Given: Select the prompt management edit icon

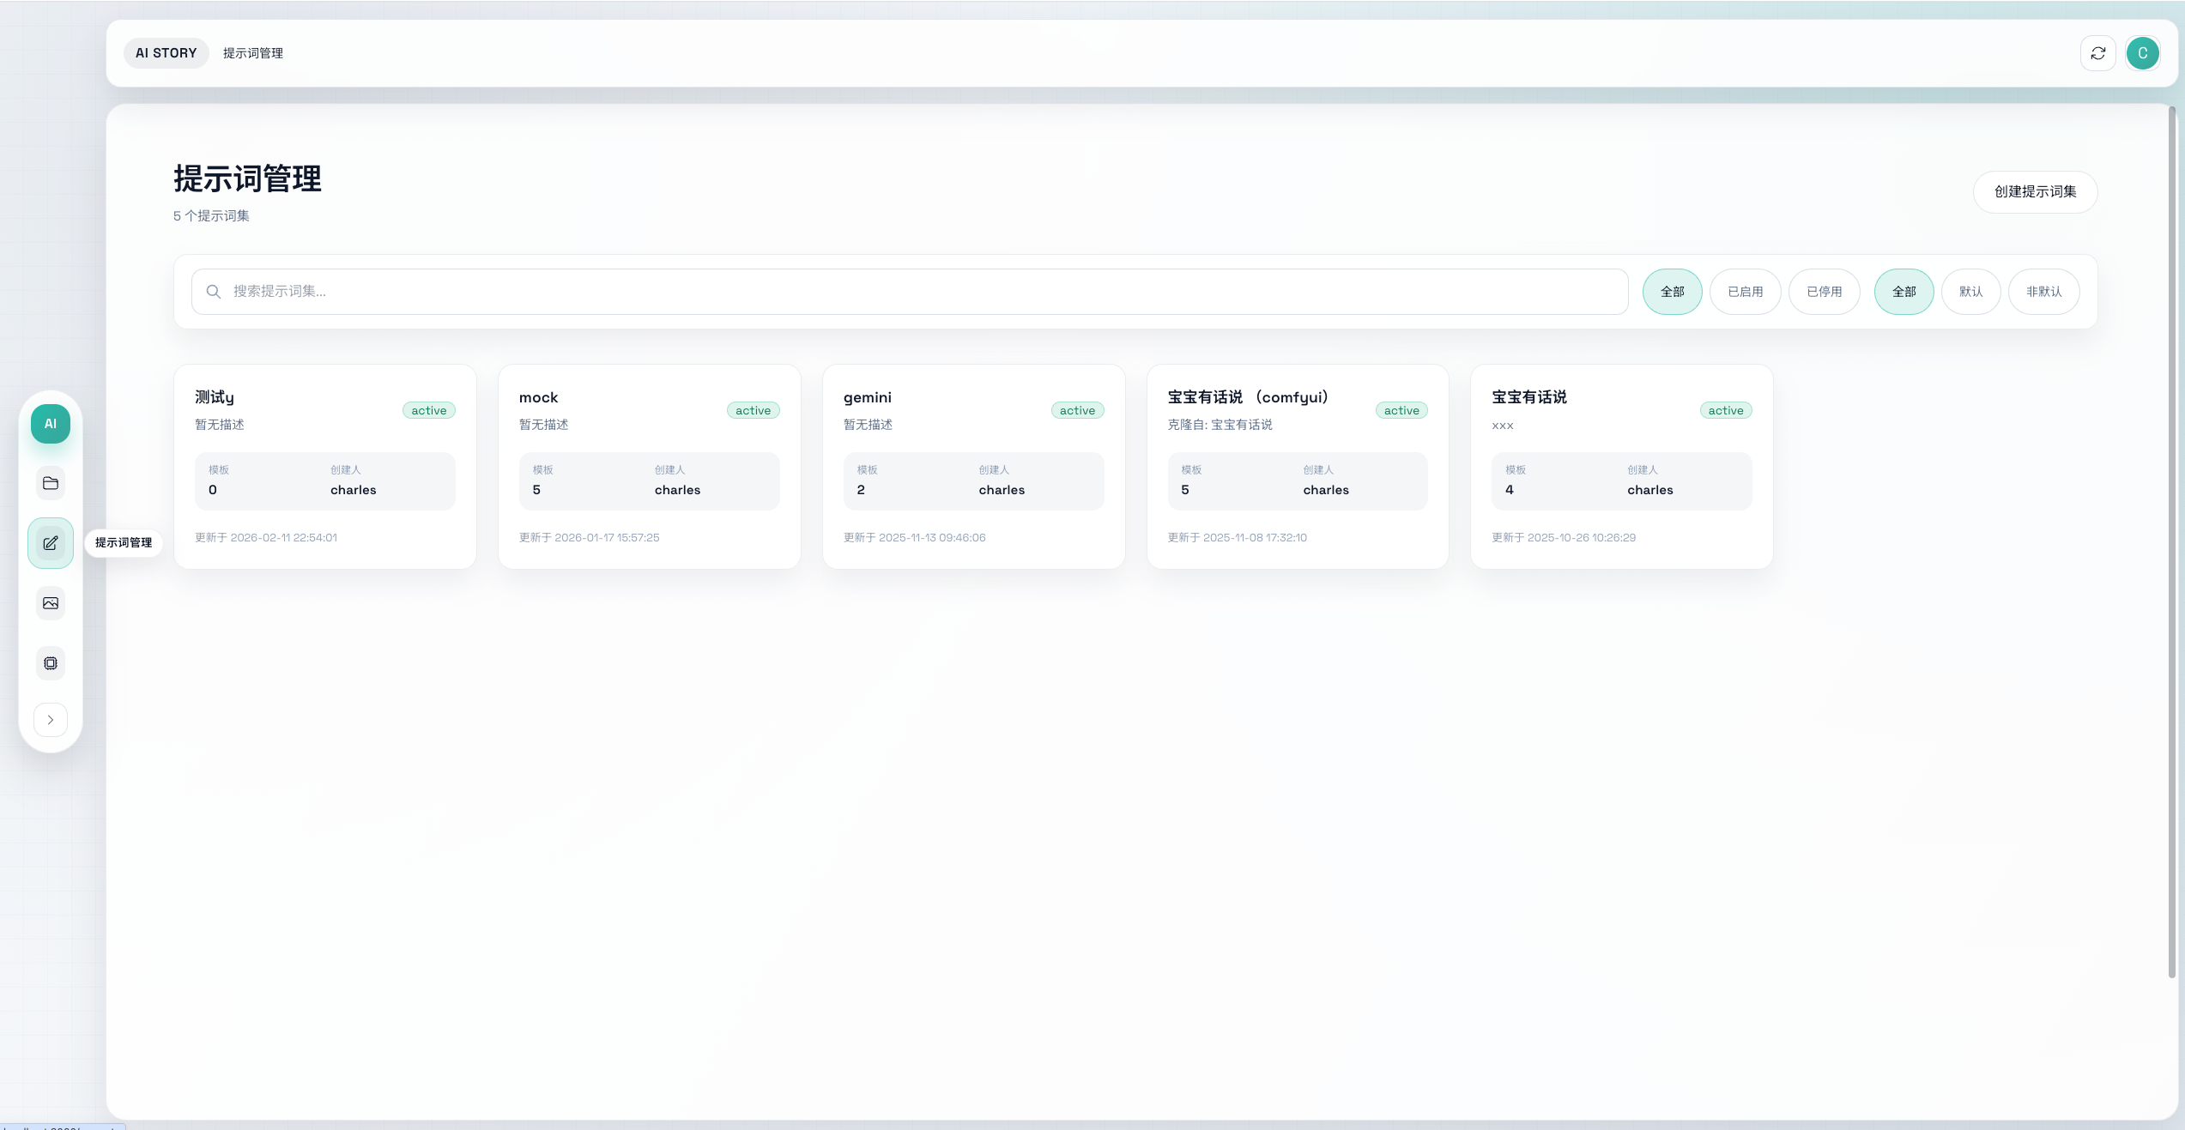Looking at the screenshot, I should [x=51, y=543].
